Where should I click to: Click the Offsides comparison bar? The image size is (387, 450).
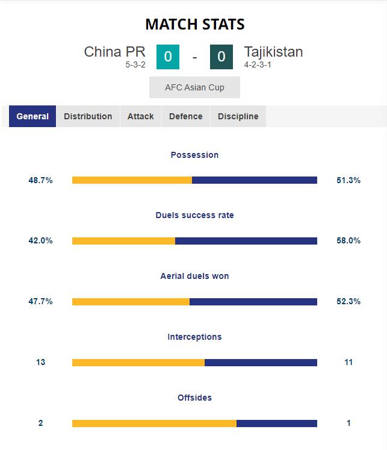pos(194,423)
